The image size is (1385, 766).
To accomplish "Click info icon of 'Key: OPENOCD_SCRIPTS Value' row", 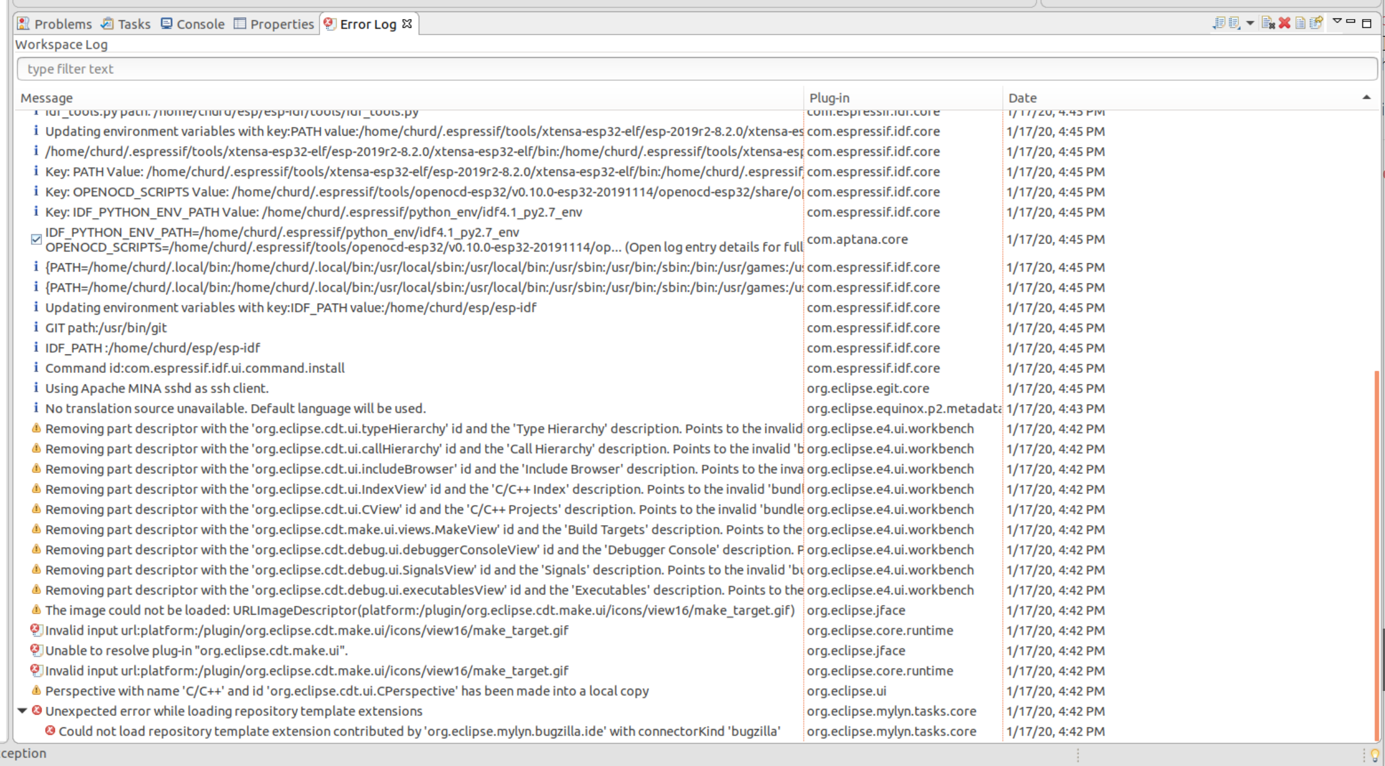I will pos(36,192).
